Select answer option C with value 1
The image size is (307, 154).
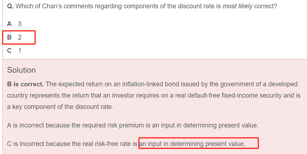tap(14, 51)
